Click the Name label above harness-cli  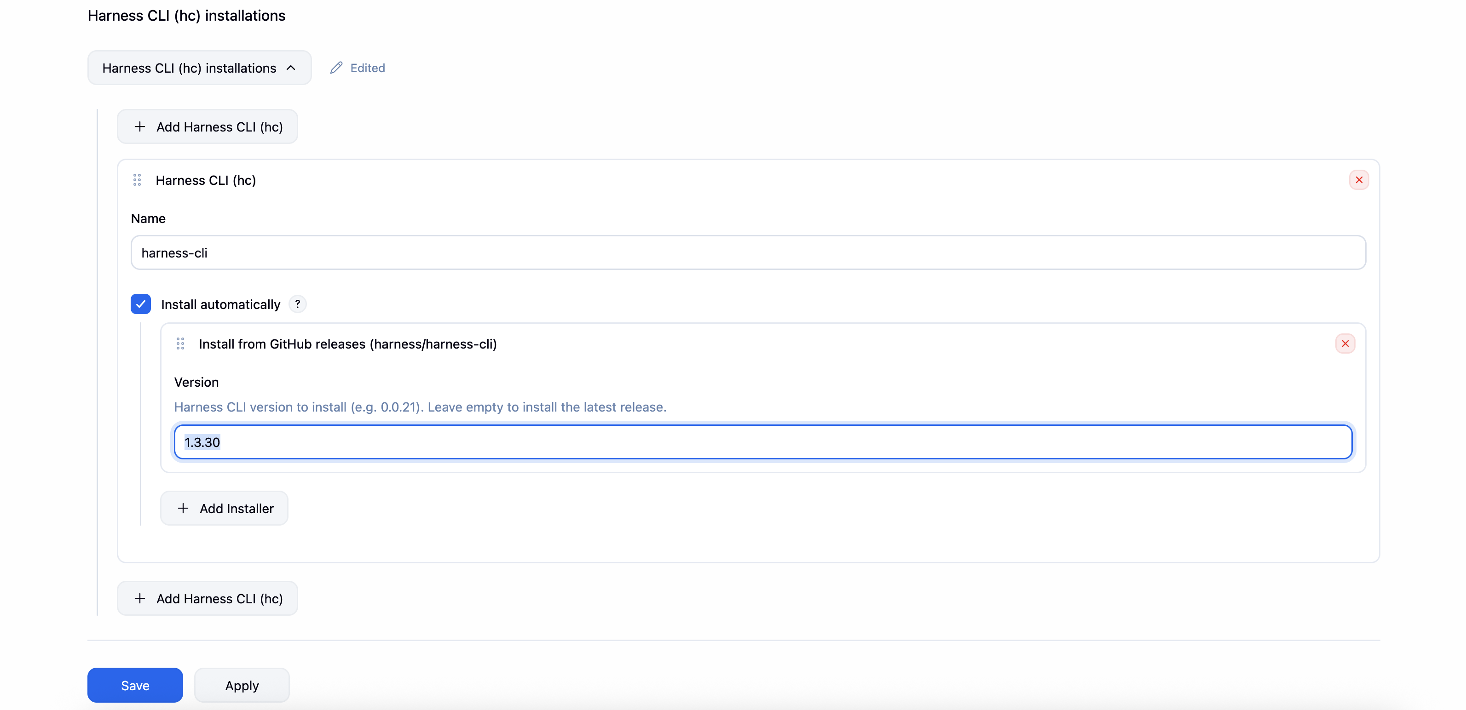[x=148, y=218]
